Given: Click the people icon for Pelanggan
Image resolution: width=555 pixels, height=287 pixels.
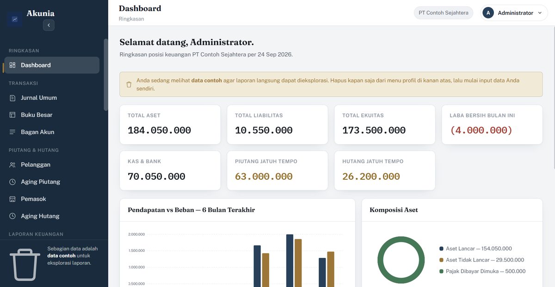Looking at the screenshot, I should point(12,165).
